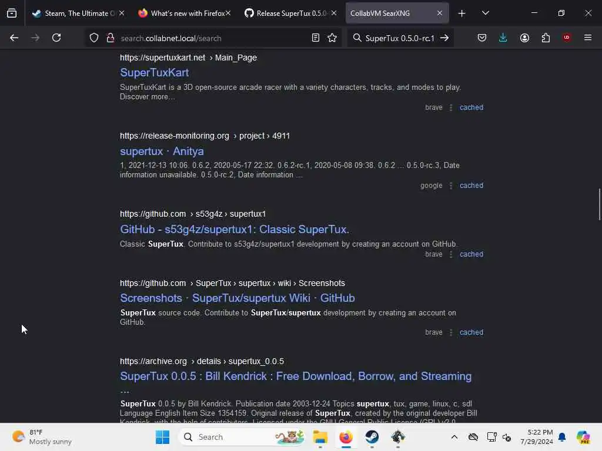The image size is (602, 451).
Task: Expand options dots for supertux1 result
Action: click(x=451, y=254)
